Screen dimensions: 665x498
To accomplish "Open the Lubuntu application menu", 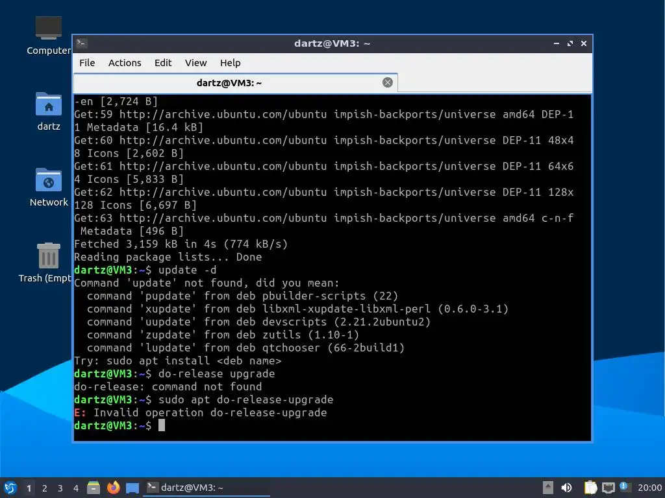I will (x=10, y=488).
